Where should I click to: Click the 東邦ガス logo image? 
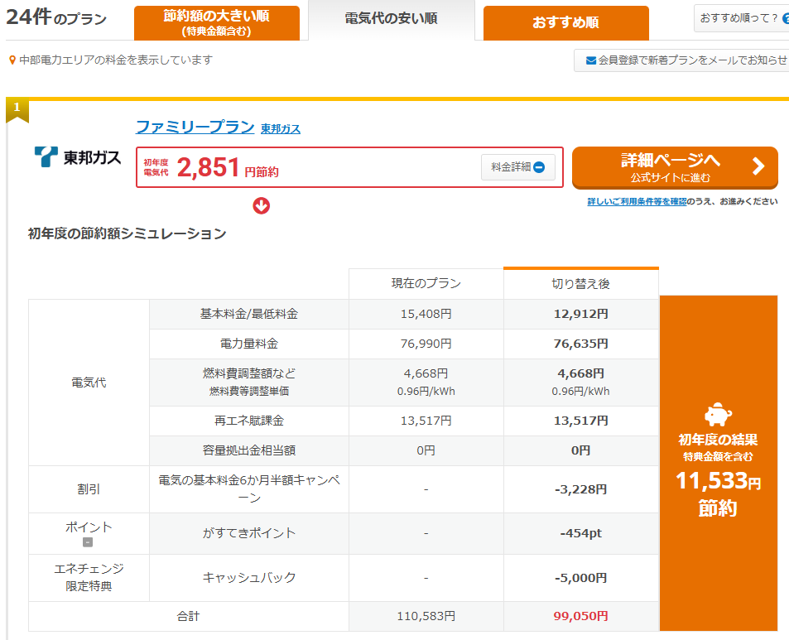78,156
